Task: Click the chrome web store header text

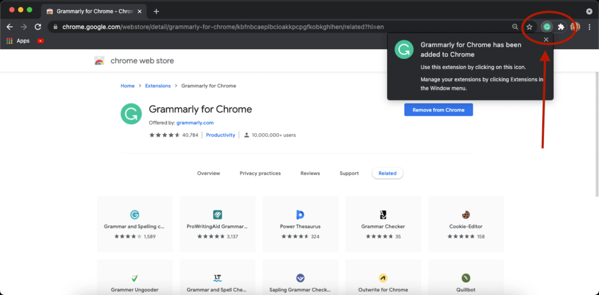Action: 142,61
